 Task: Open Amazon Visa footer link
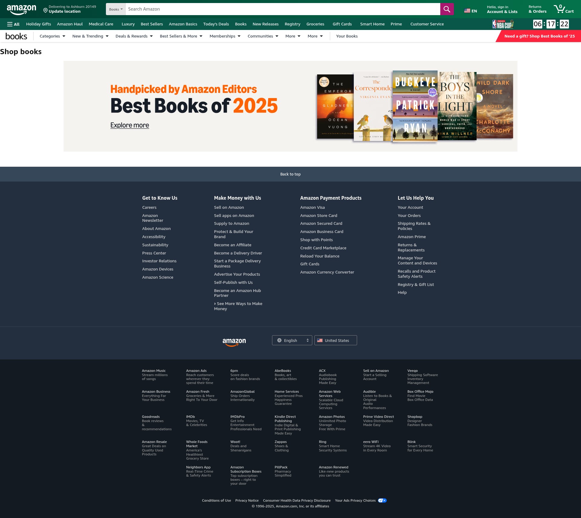click(x=312, y=208)
